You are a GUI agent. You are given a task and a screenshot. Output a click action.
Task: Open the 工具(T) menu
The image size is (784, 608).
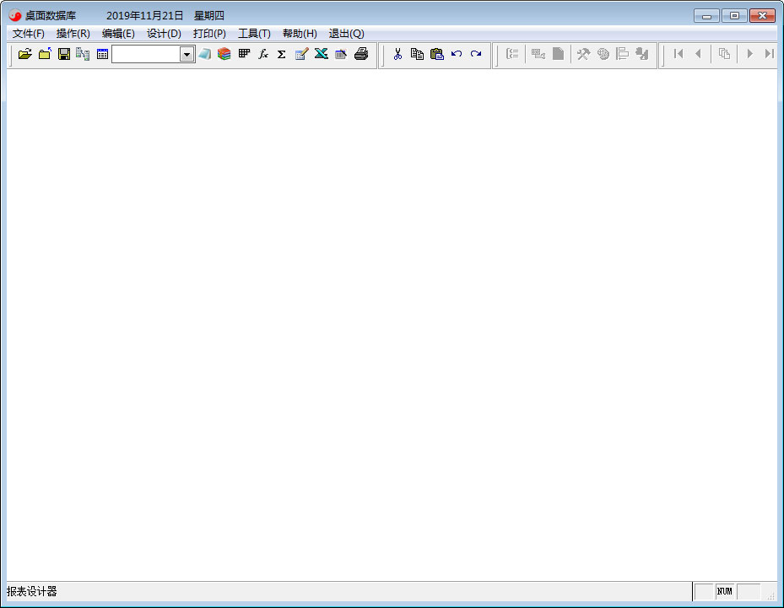click(254, 34)
